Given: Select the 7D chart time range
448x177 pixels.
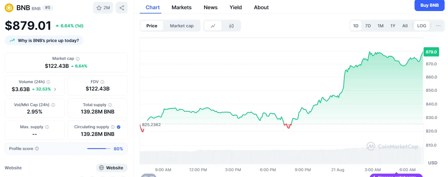Looking at the screenshot, I should [x=368, y=26].
